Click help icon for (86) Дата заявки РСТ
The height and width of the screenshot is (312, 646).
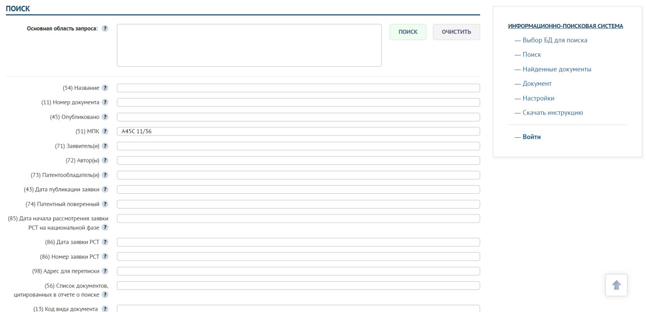click(x=105, y=242)
